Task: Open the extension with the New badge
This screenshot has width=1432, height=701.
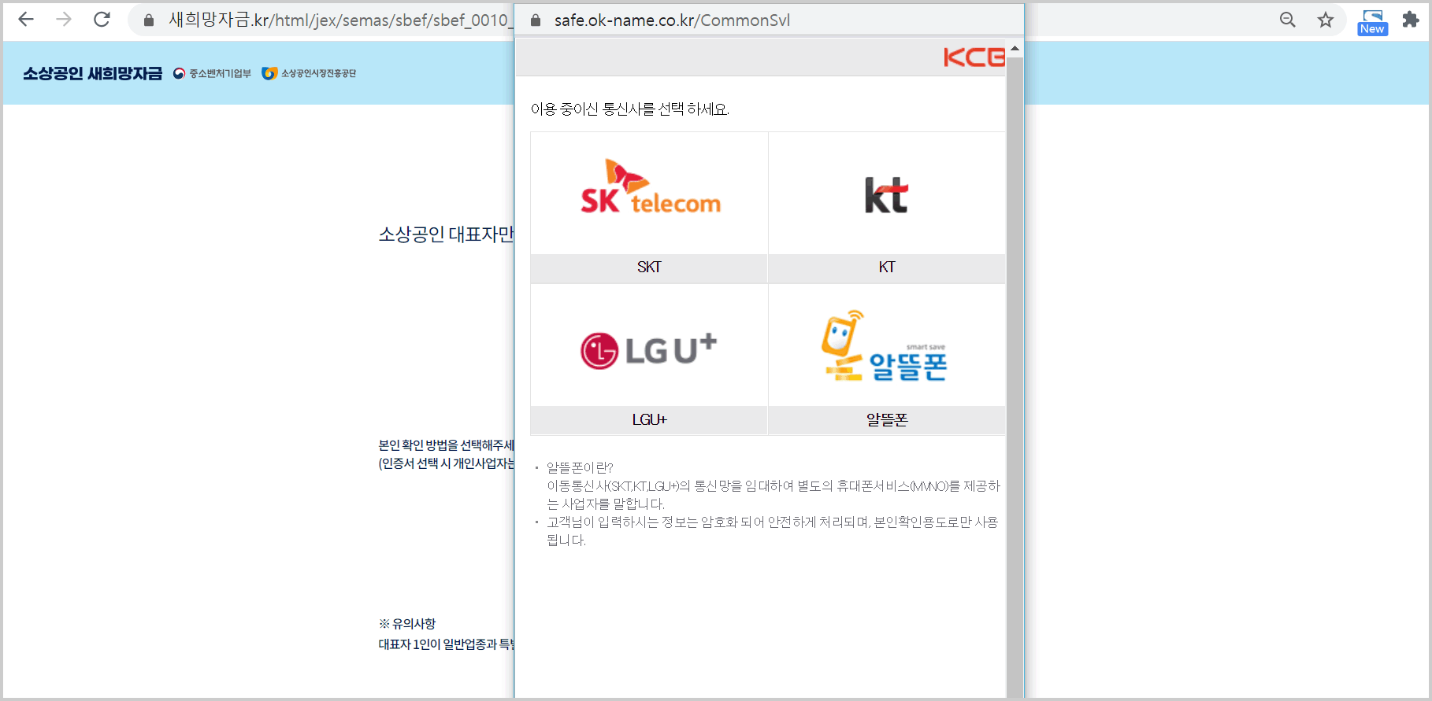Action: point(1372,23)
